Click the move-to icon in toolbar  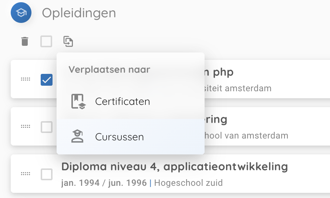click(x=68, y=41)
